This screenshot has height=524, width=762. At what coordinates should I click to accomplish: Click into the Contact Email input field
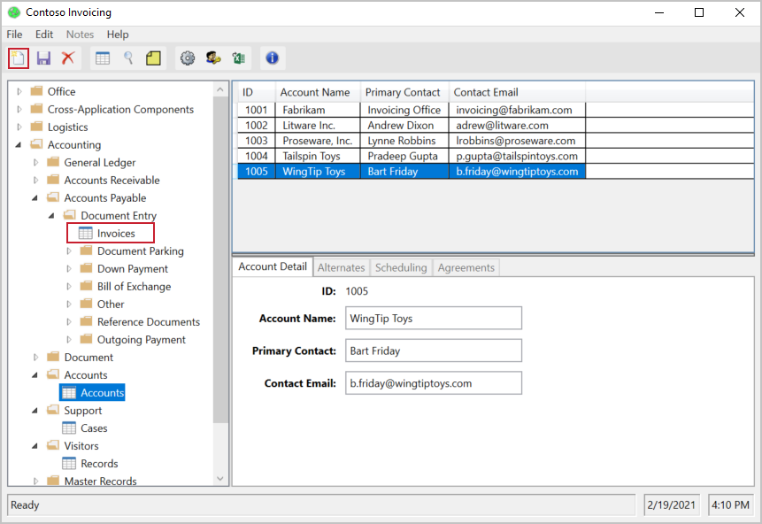click(434, 383)
